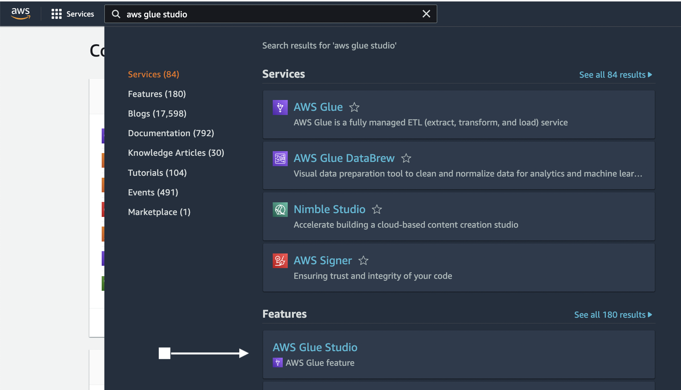681x390 pixels.
Task: Click the Nimble Studio service icon
Action: [280, 210]
